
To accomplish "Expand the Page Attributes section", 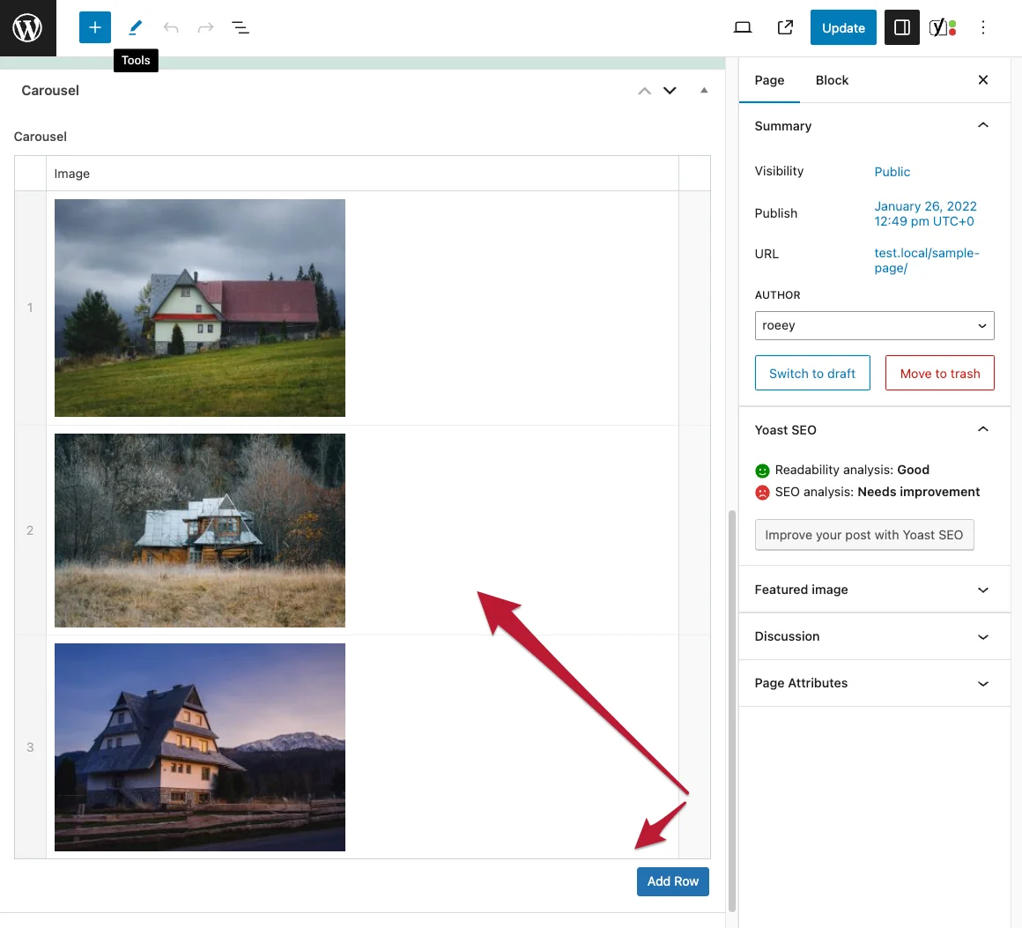I will point(874,684).
